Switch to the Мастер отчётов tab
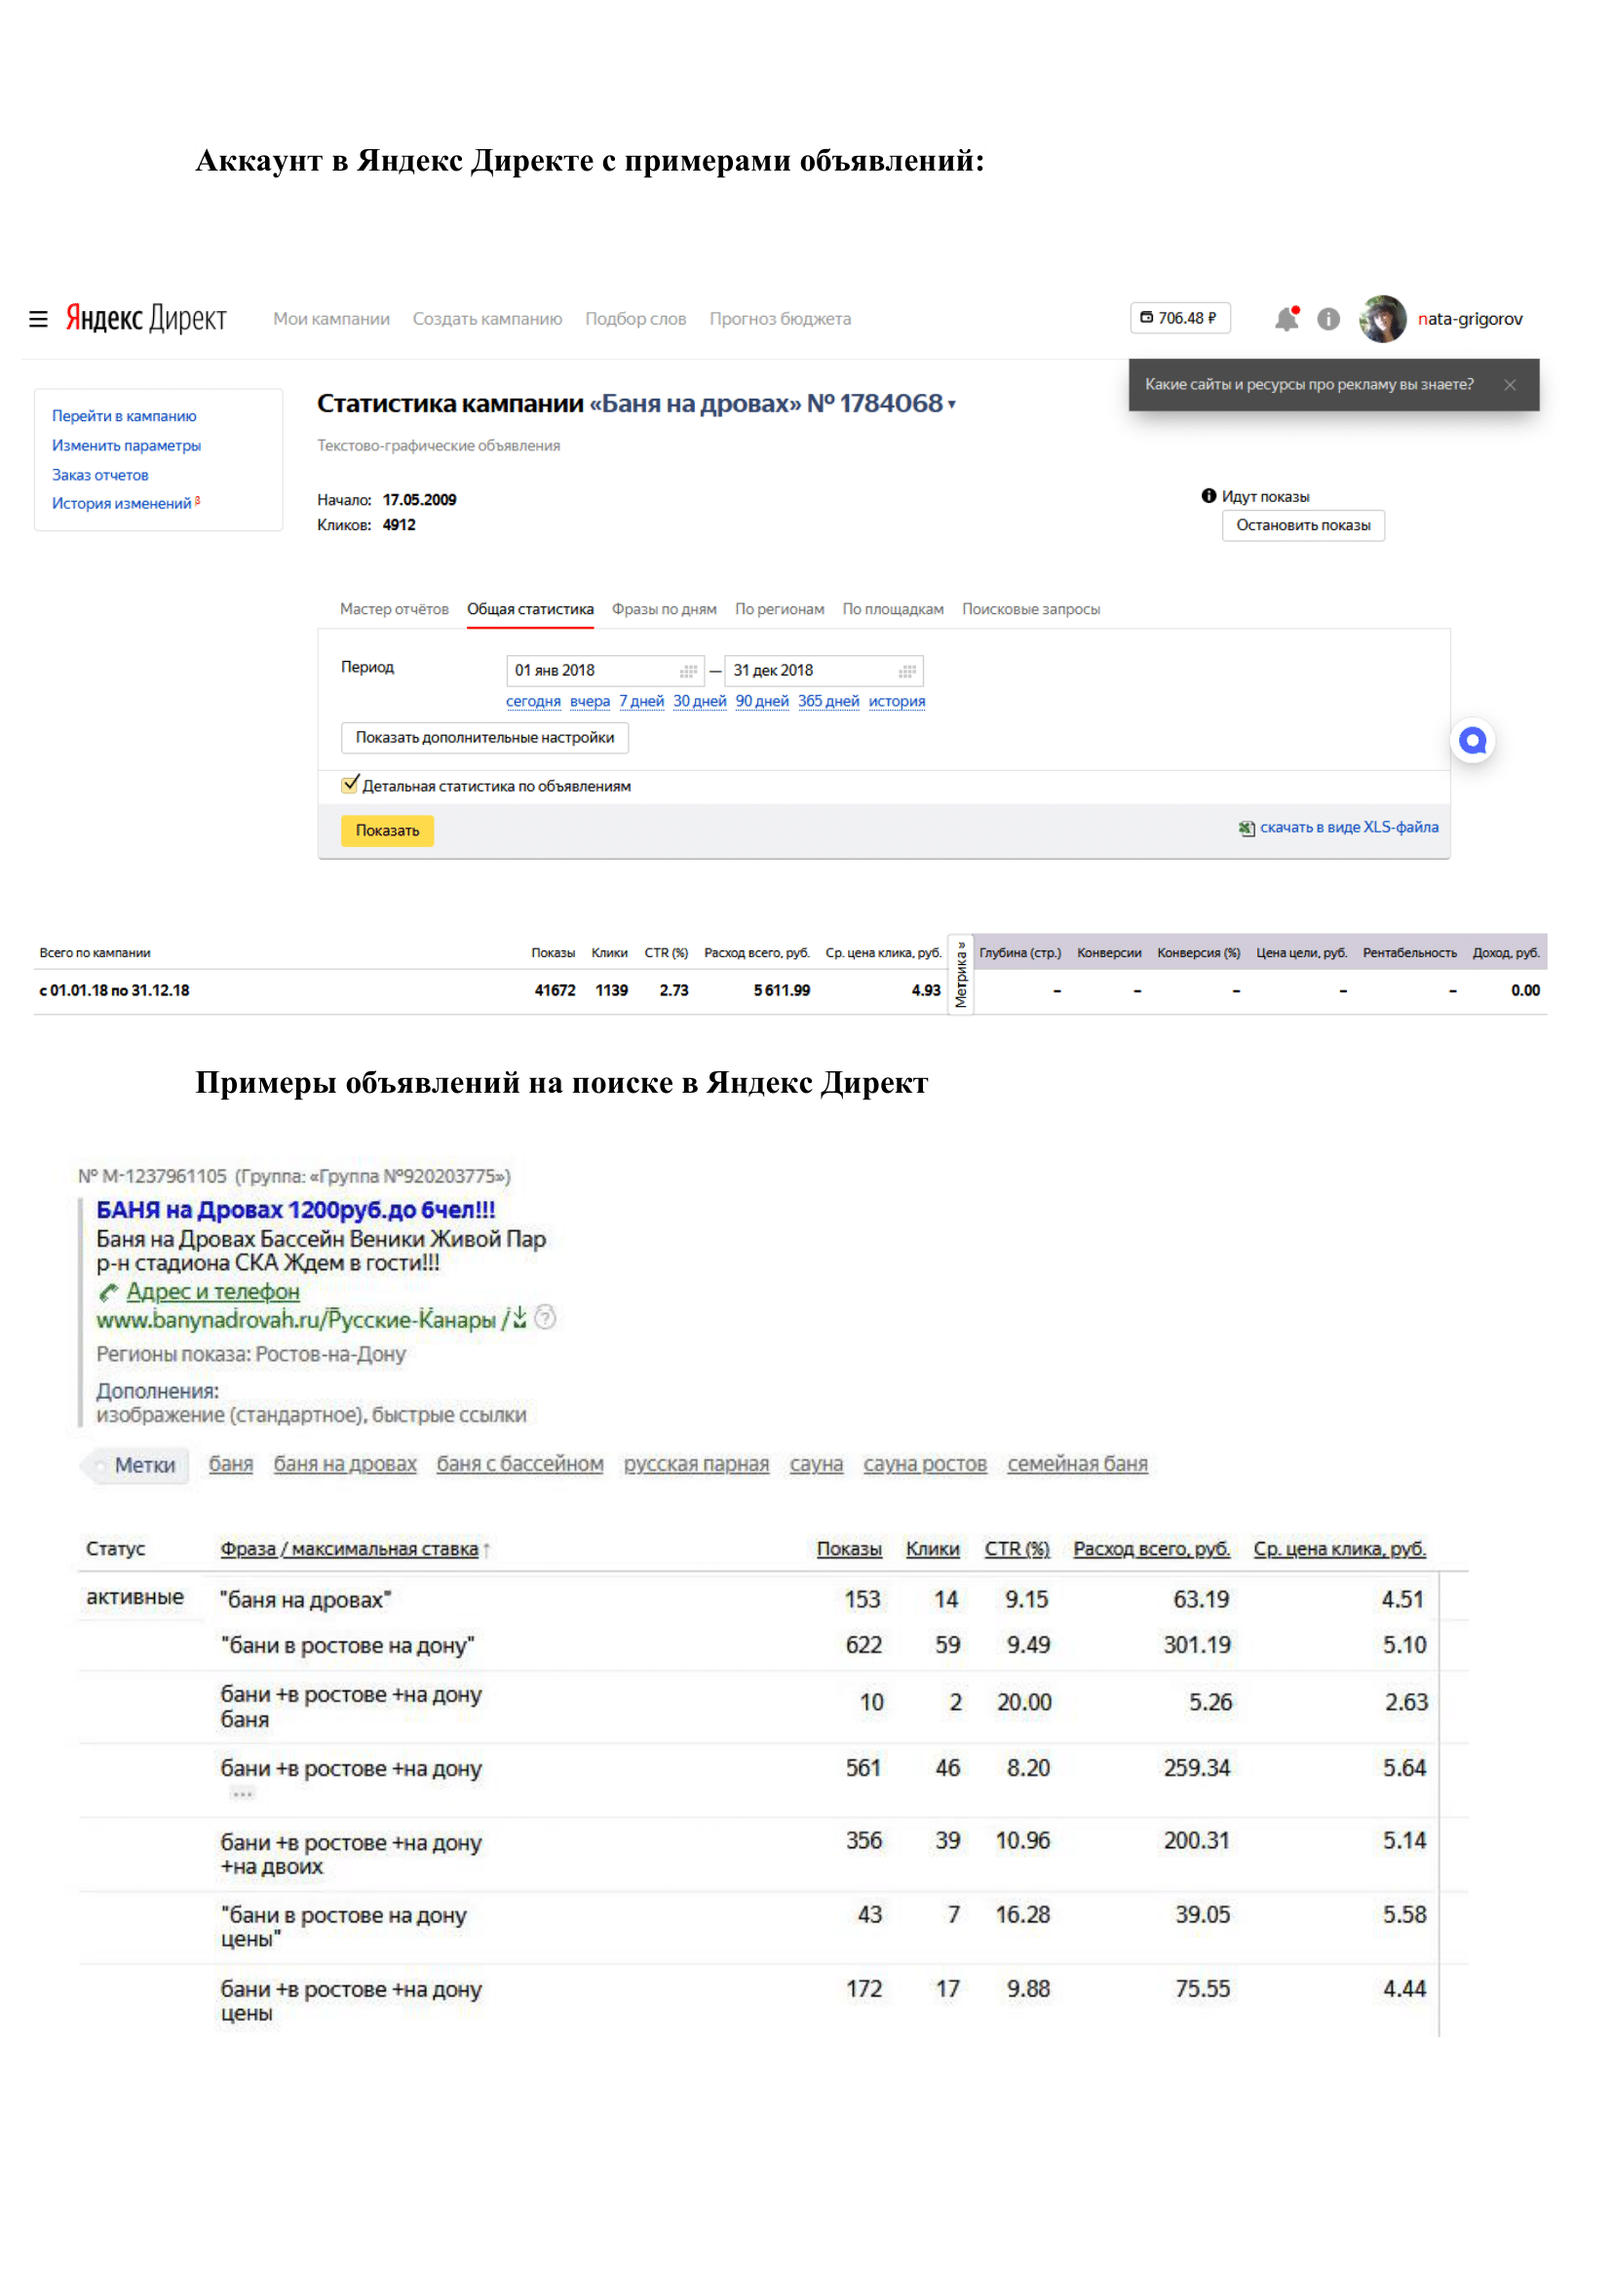 [x=394, y=608]
